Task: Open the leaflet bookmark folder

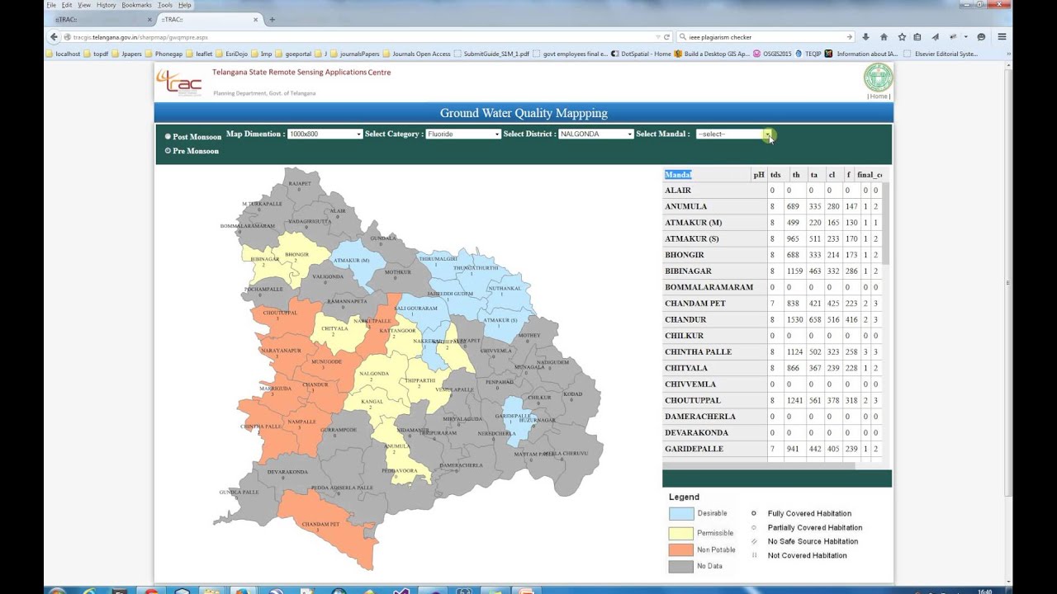Action: click(x=199, y=54)
